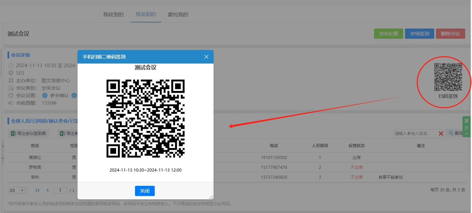This screenshot has height=213, width=472.
Task: Switch to the 我收到的 tab
Action: (x=113, y=15)
